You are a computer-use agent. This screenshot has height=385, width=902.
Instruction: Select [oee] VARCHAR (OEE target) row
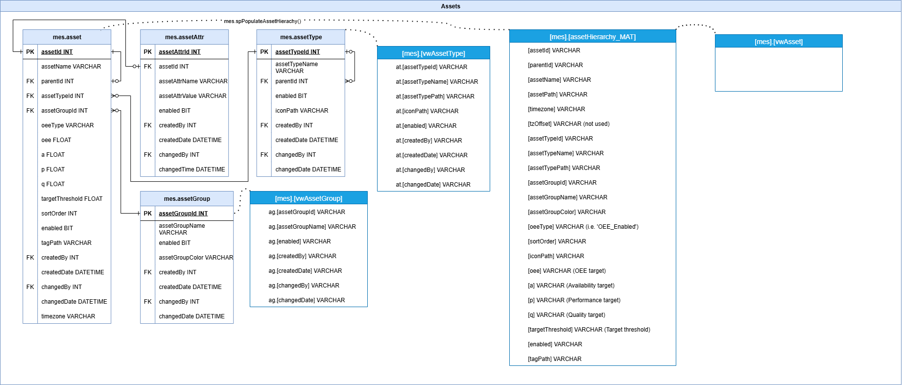point(593,271)
